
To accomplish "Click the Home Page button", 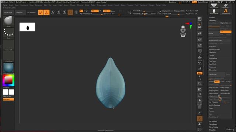I will (8, 12).
